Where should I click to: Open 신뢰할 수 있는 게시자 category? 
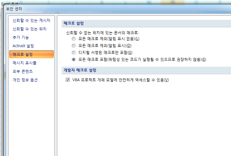pyautogui.click(x=31, y=20)
